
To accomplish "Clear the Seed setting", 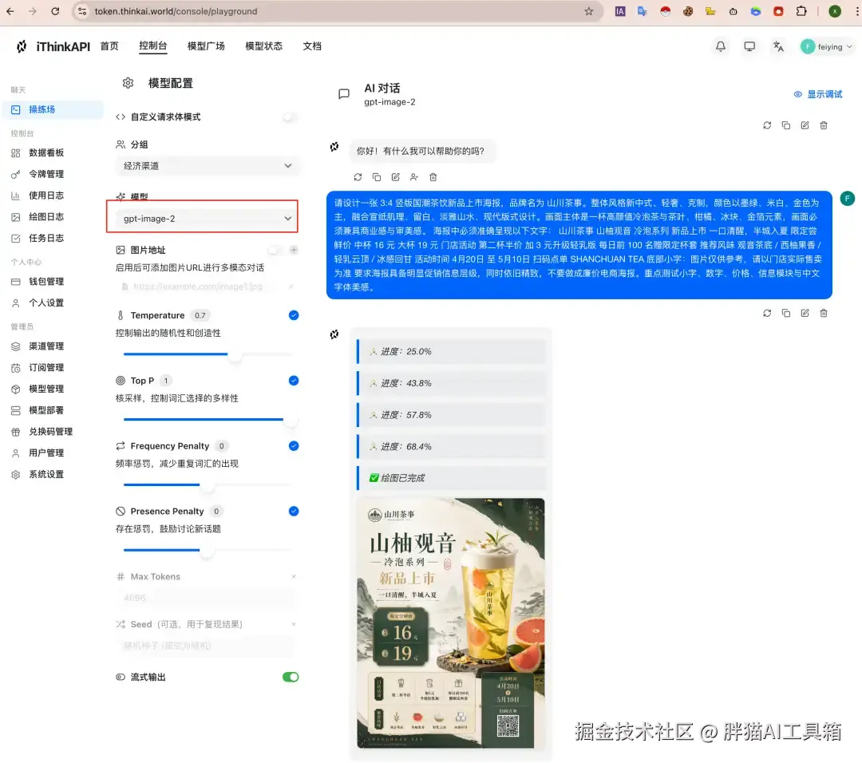I will tap(294, 624).
